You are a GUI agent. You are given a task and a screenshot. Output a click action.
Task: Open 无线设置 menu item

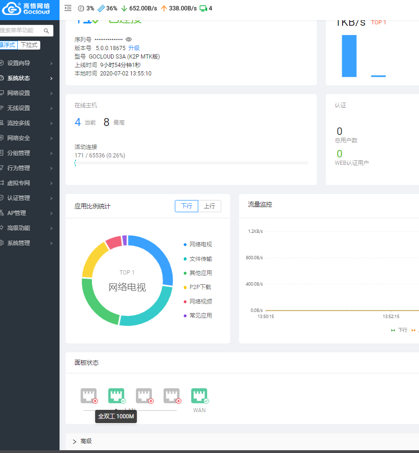[19, 108]
